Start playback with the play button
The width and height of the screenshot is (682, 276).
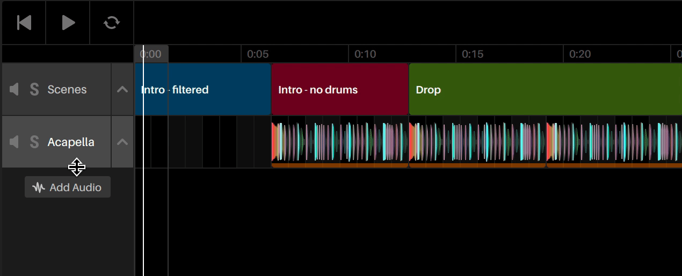[68, 23]
